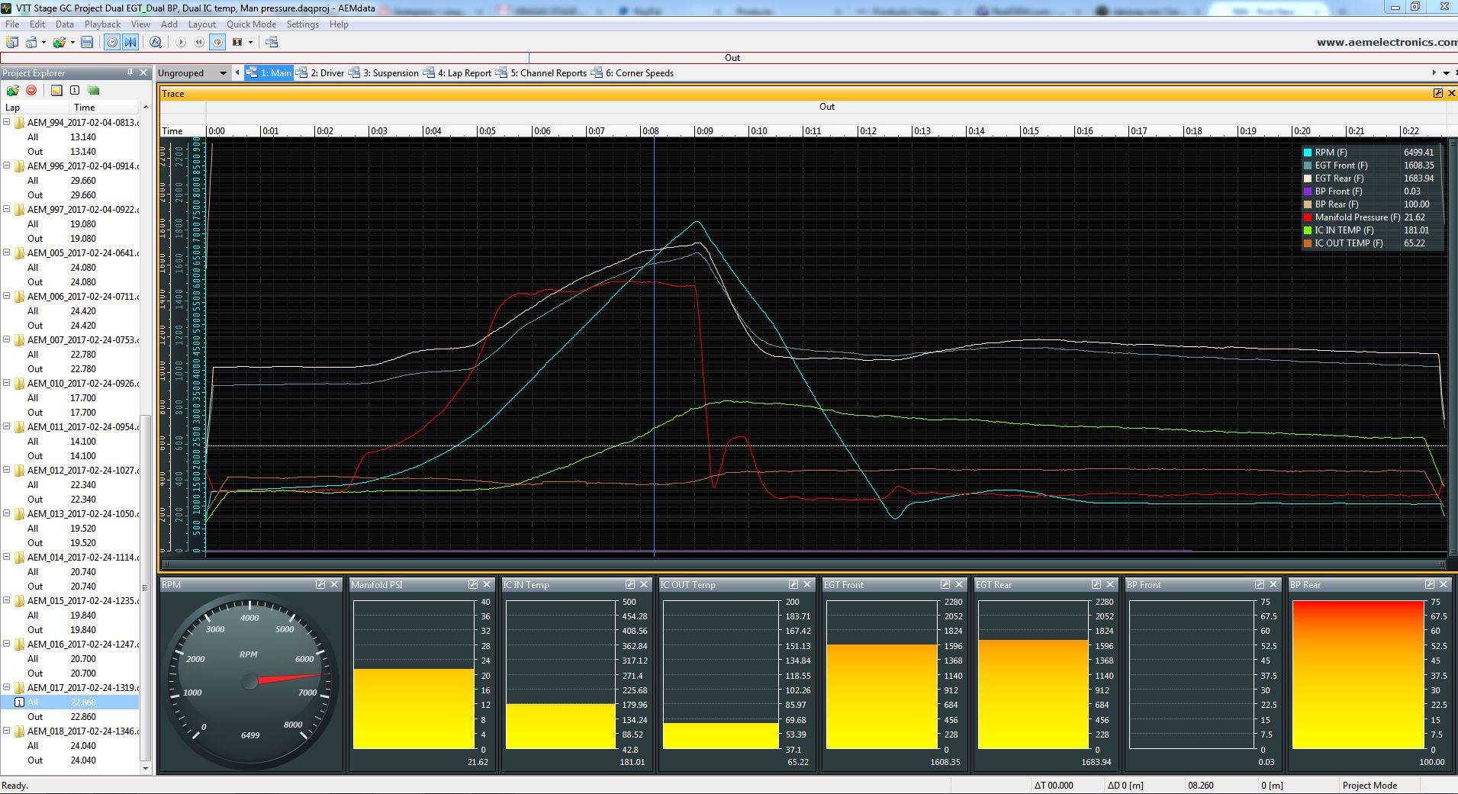The height and width of the screenshot is (794, 1458).
Task: Click the add session folder toolbar icon
Action: point(60,43)
